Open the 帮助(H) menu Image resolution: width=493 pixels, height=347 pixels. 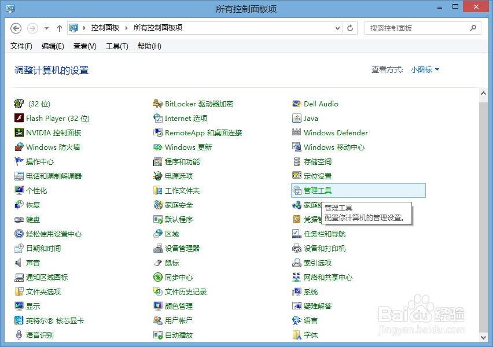pyautogui.click(x=149, y=46)
